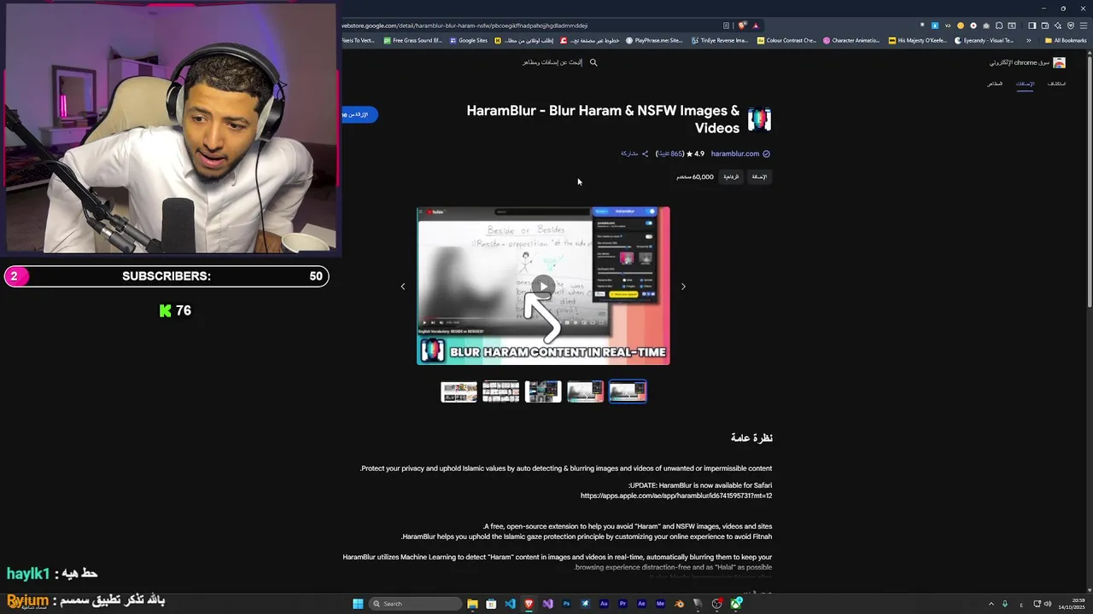Toggle the browser sidebar panel icon

tap(1032, 26)
